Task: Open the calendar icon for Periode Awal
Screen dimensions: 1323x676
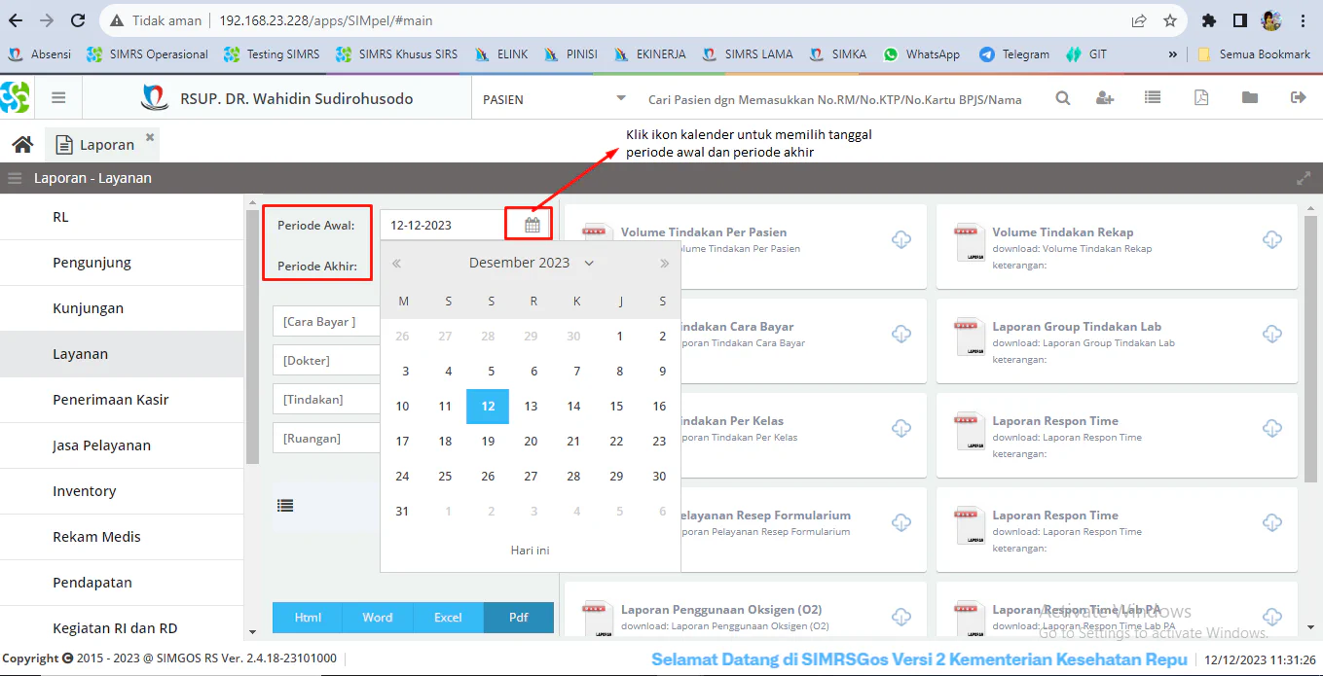Action: pos(532,225)
